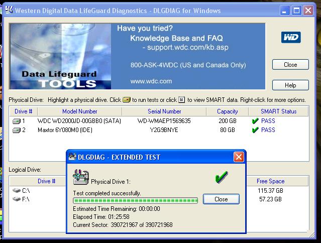Click the 200 GB capacity cell
The image size is (321, 243).
228,121
